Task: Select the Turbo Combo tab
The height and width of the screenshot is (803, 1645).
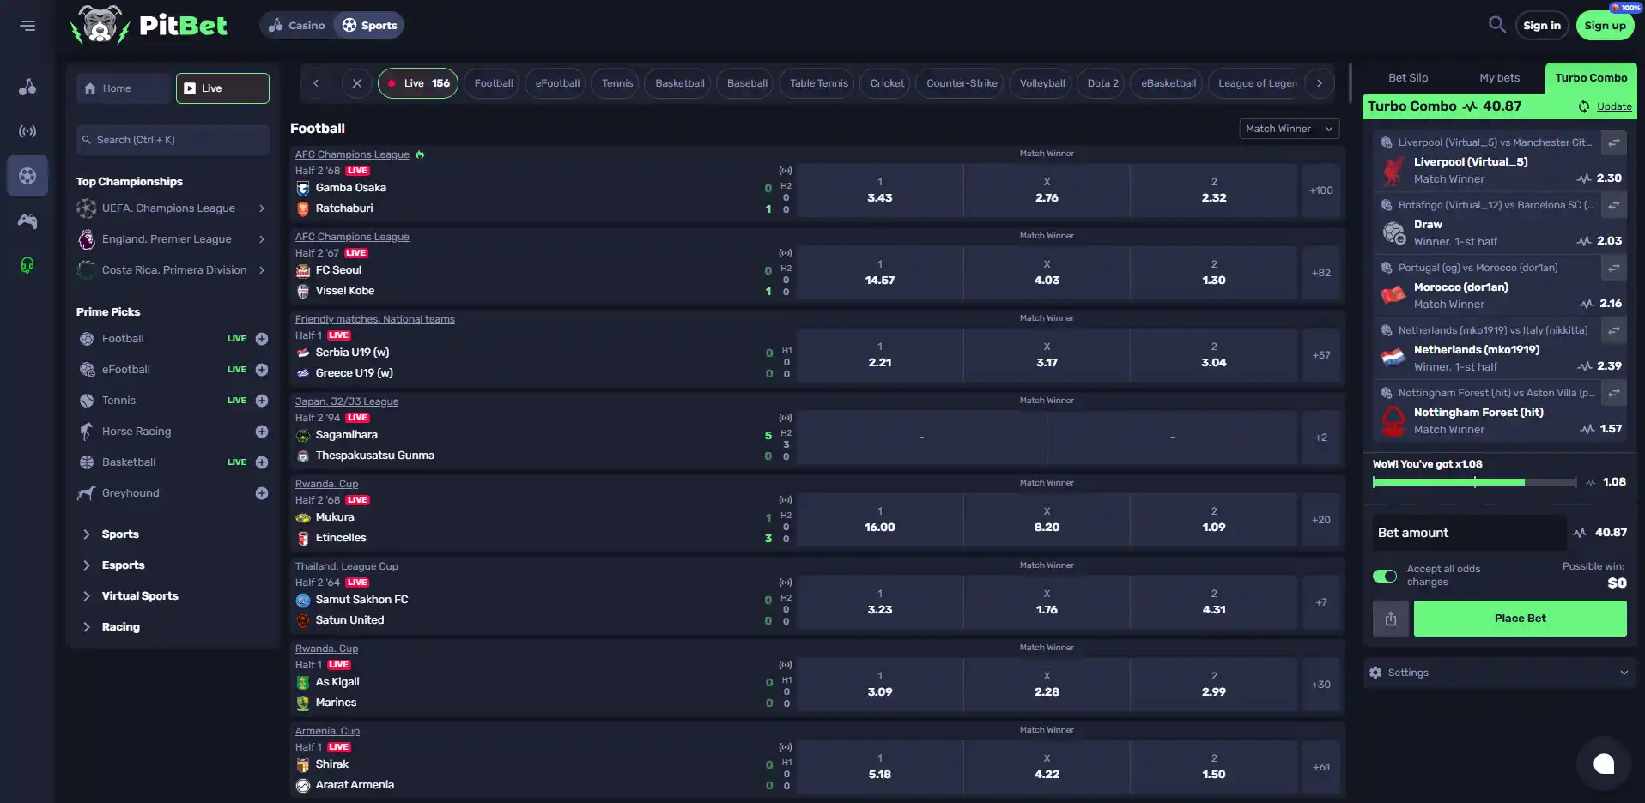Action: point(1591,78)
